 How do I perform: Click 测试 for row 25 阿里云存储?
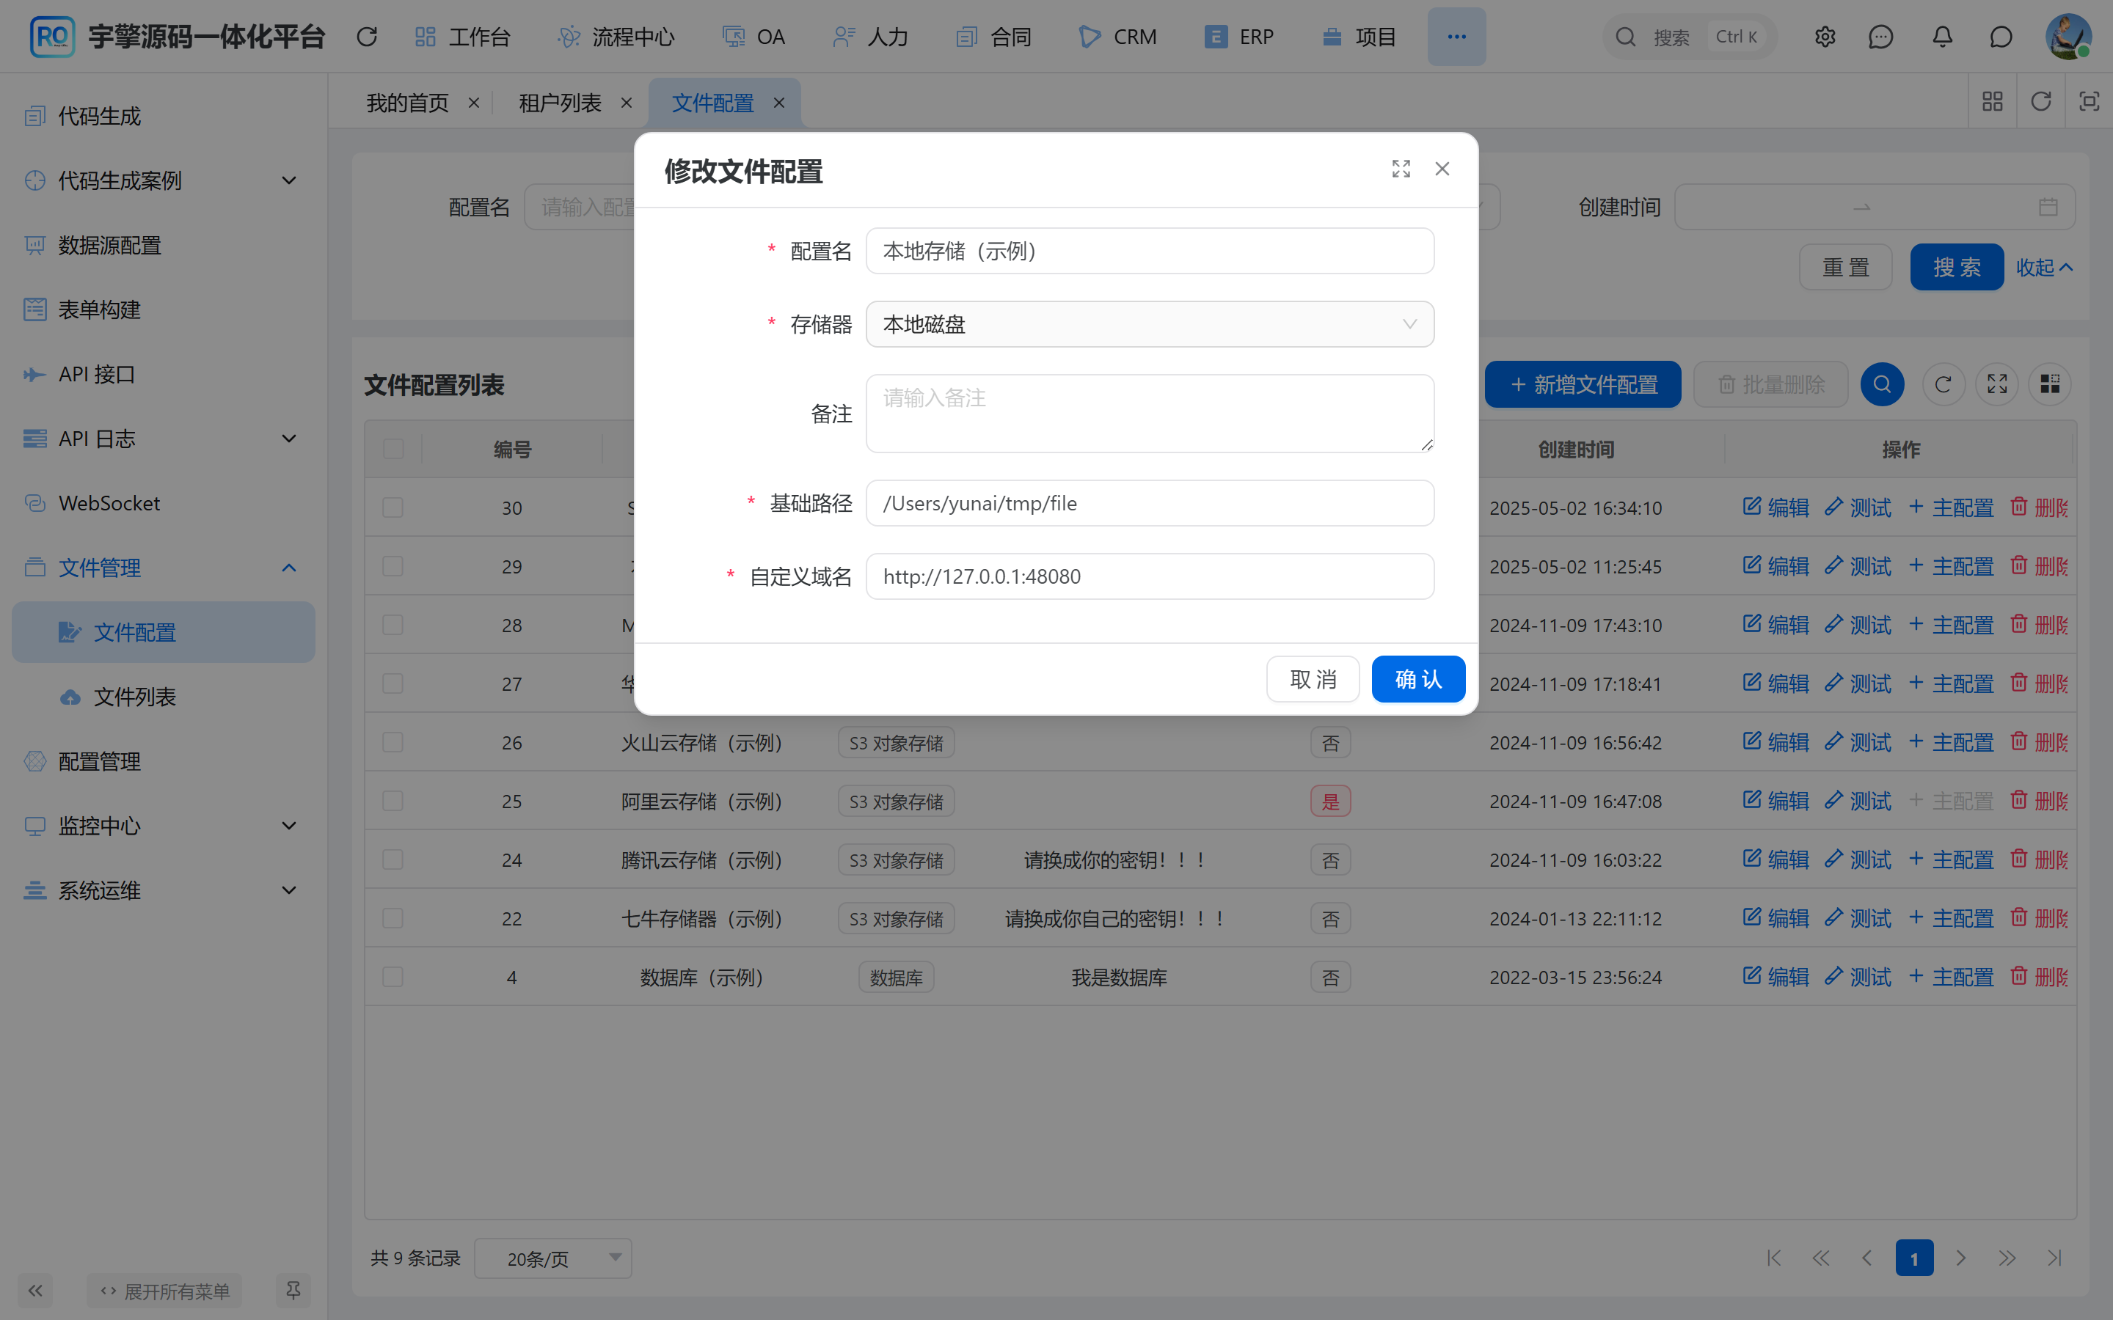tap(1857, 801)
